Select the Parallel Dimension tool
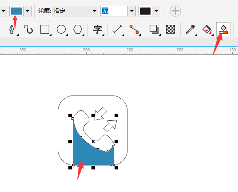The height and width of the screenshot is (192, 238). click(x=118, y=29)
